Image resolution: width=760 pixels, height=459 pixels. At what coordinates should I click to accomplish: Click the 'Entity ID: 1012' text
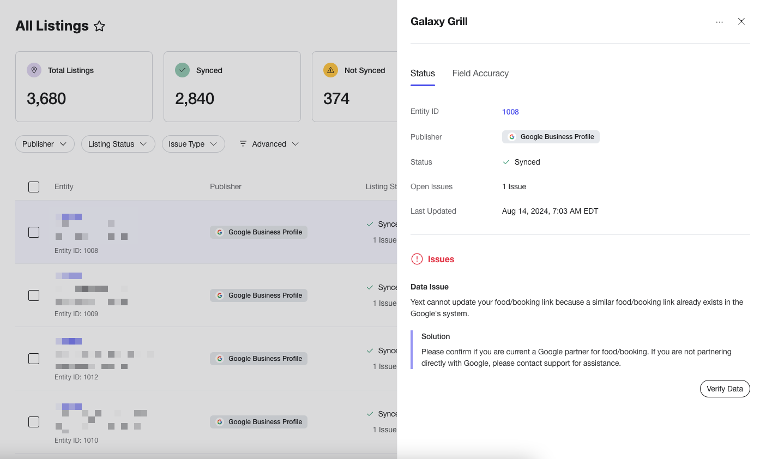pos(76,377)
